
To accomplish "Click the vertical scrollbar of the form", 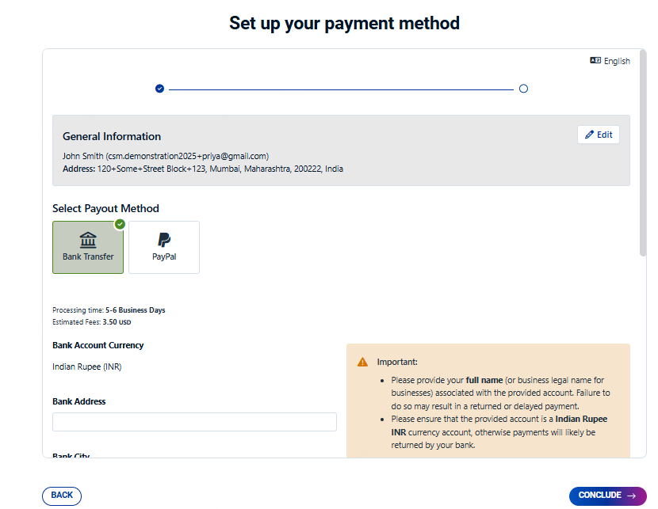I will click(x=642, y=158).
